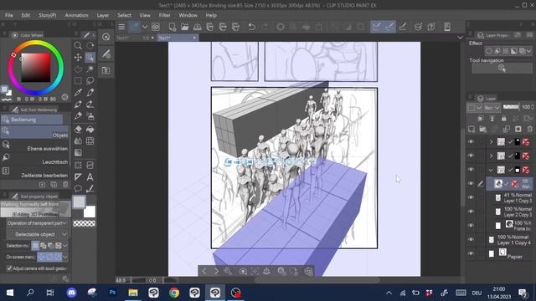Open file via folder icon in command bar
Image resolution: width=536 pixels, height=301 pixels.
(184, 27)
